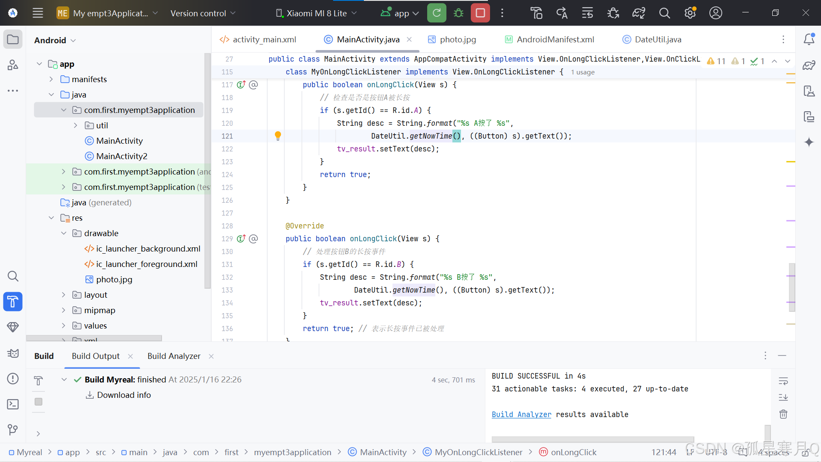Switch to the Build Analyzer tab
This screenshot has width=821, height=462.
point(174,356)
